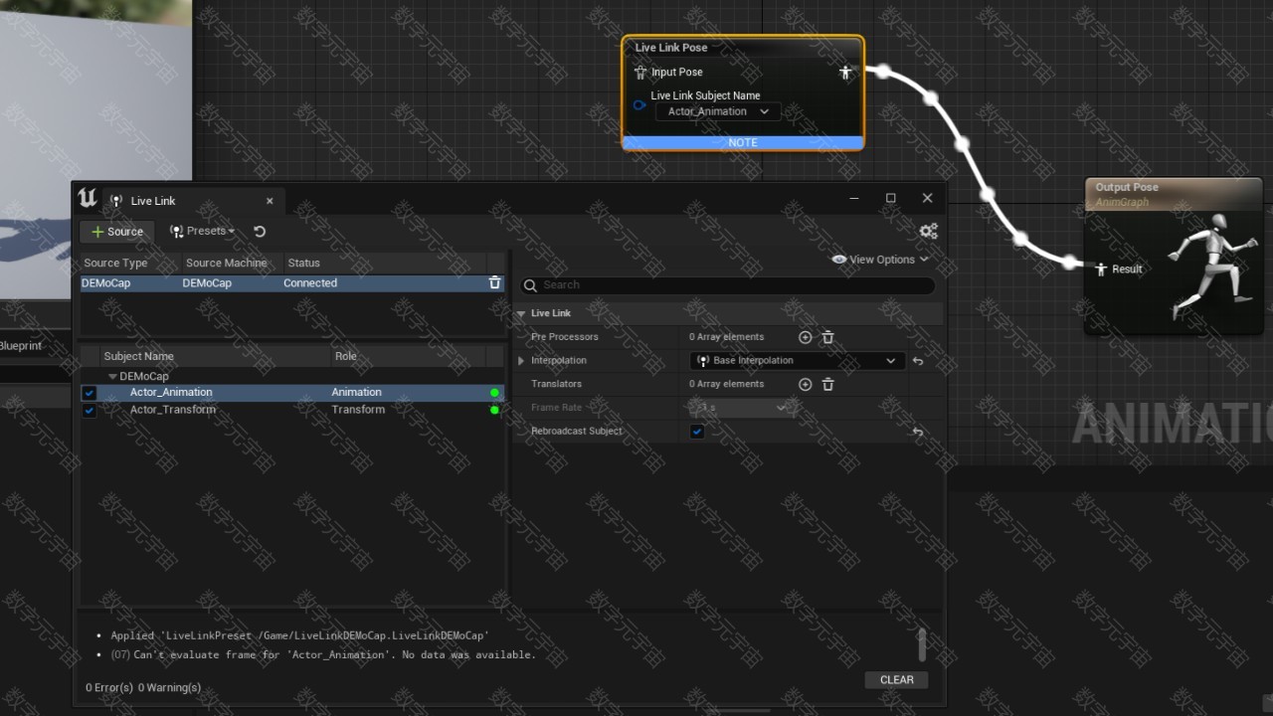
Task: Disable the Rebroadcast Subject checkbox
Action: pyautogui.click(x=697, y=432)
